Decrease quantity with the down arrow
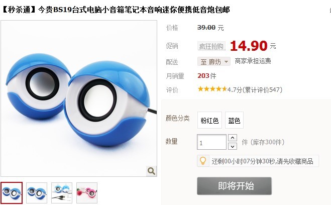The width and height of the screenshot is (331, 205). point(233,146)
